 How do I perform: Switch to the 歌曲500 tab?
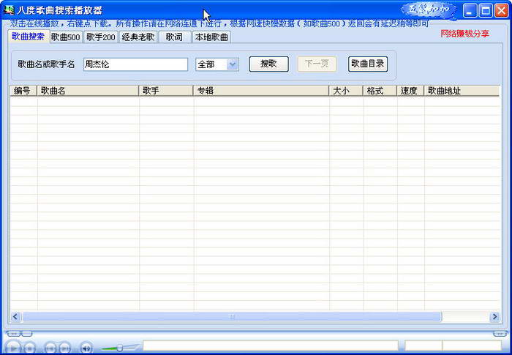pos(67,37)
